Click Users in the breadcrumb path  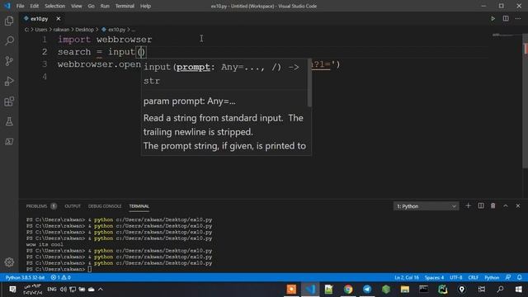coord(40,30)
